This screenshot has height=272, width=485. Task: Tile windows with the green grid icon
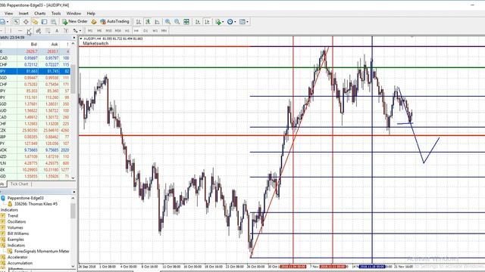(x=186, y=22)
